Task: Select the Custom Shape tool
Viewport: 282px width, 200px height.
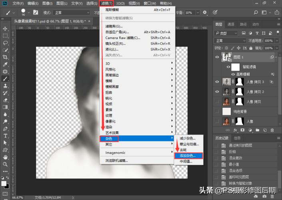Action: 5,150
